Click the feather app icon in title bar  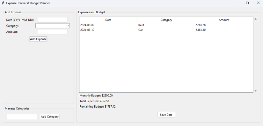coord(3,3)
